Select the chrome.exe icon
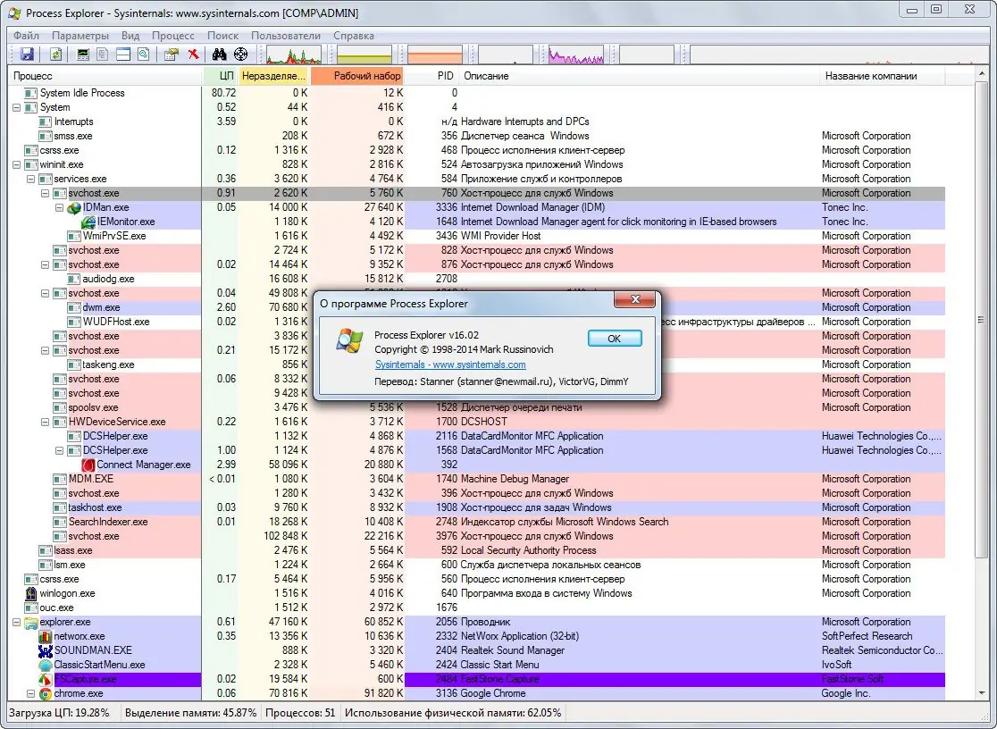The width and height of the screenshot is (997, 729). 46,693
